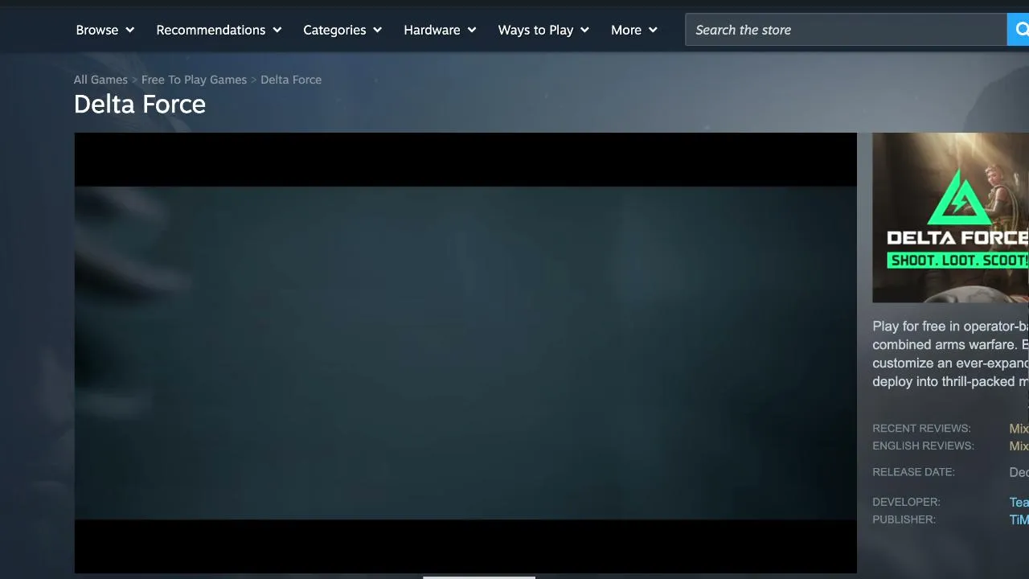This screenshot has height=579, width=1029.
Task: Click the "RECENT REVIEWS:" label
Action: pyautogui.click(x=921, y=429)
